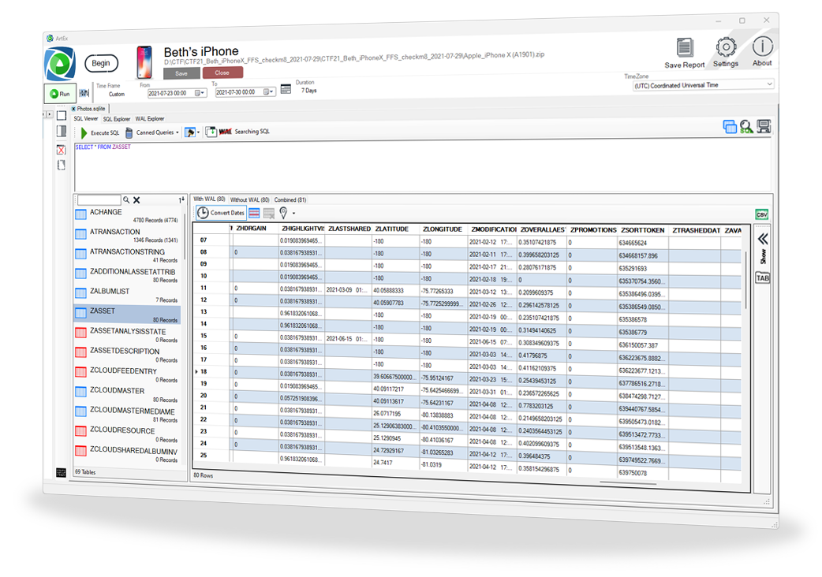822x577 pixels.
Task: Open the From date picker dropdown
Action: click(x=203, y=92)
